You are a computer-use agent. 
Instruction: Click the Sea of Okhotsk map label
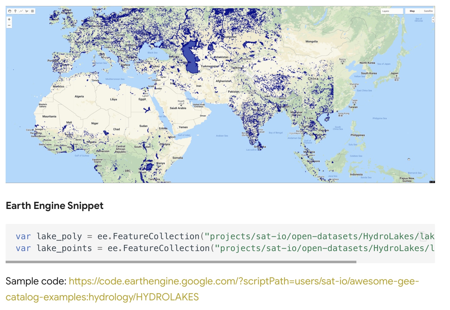pyautogui.click(x=418, y=20)
